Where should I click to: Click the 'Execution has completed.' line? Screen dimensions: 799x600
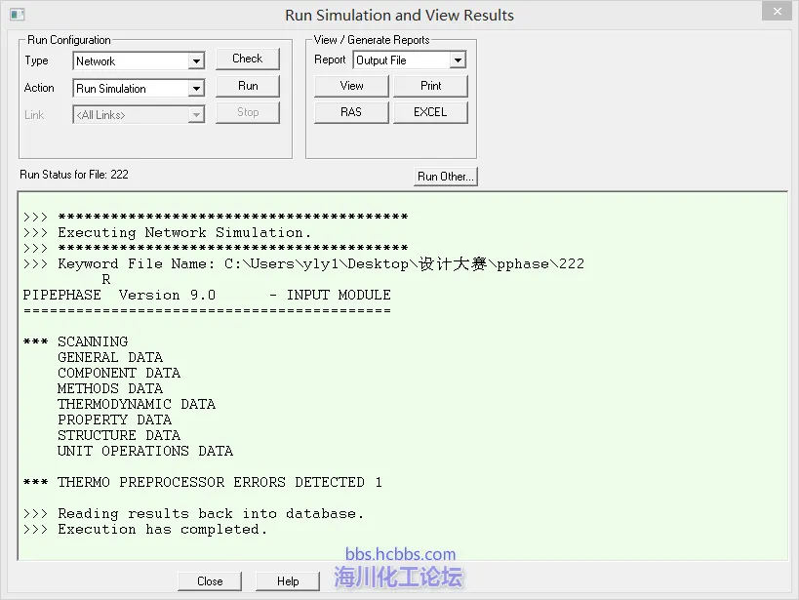[145, 529]
